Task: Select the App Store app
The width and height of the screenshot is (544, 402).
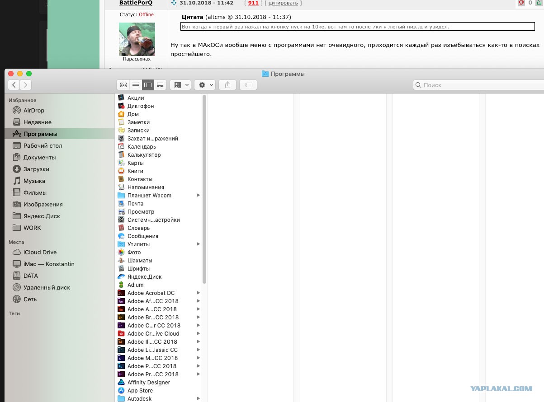Action: coord(158,390)
